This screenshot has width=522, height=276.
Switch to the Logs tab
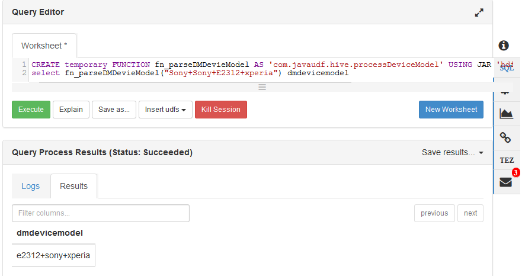(31, 186)
